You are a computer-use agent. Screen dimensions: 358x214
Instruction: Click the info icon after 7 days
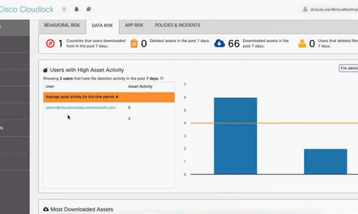click(x=162, y=79)
